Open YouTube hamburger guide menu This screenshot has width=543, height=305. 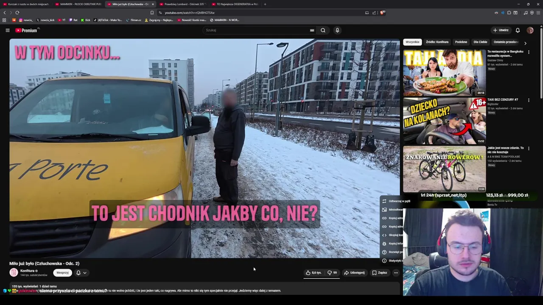pyautogui.click(x=7, y=30)
